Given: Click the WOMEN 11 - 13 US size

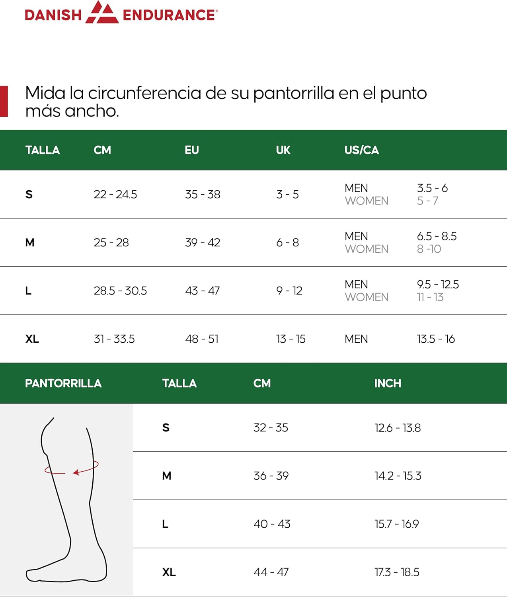Looking at the screenshot, I should point(430,297).
